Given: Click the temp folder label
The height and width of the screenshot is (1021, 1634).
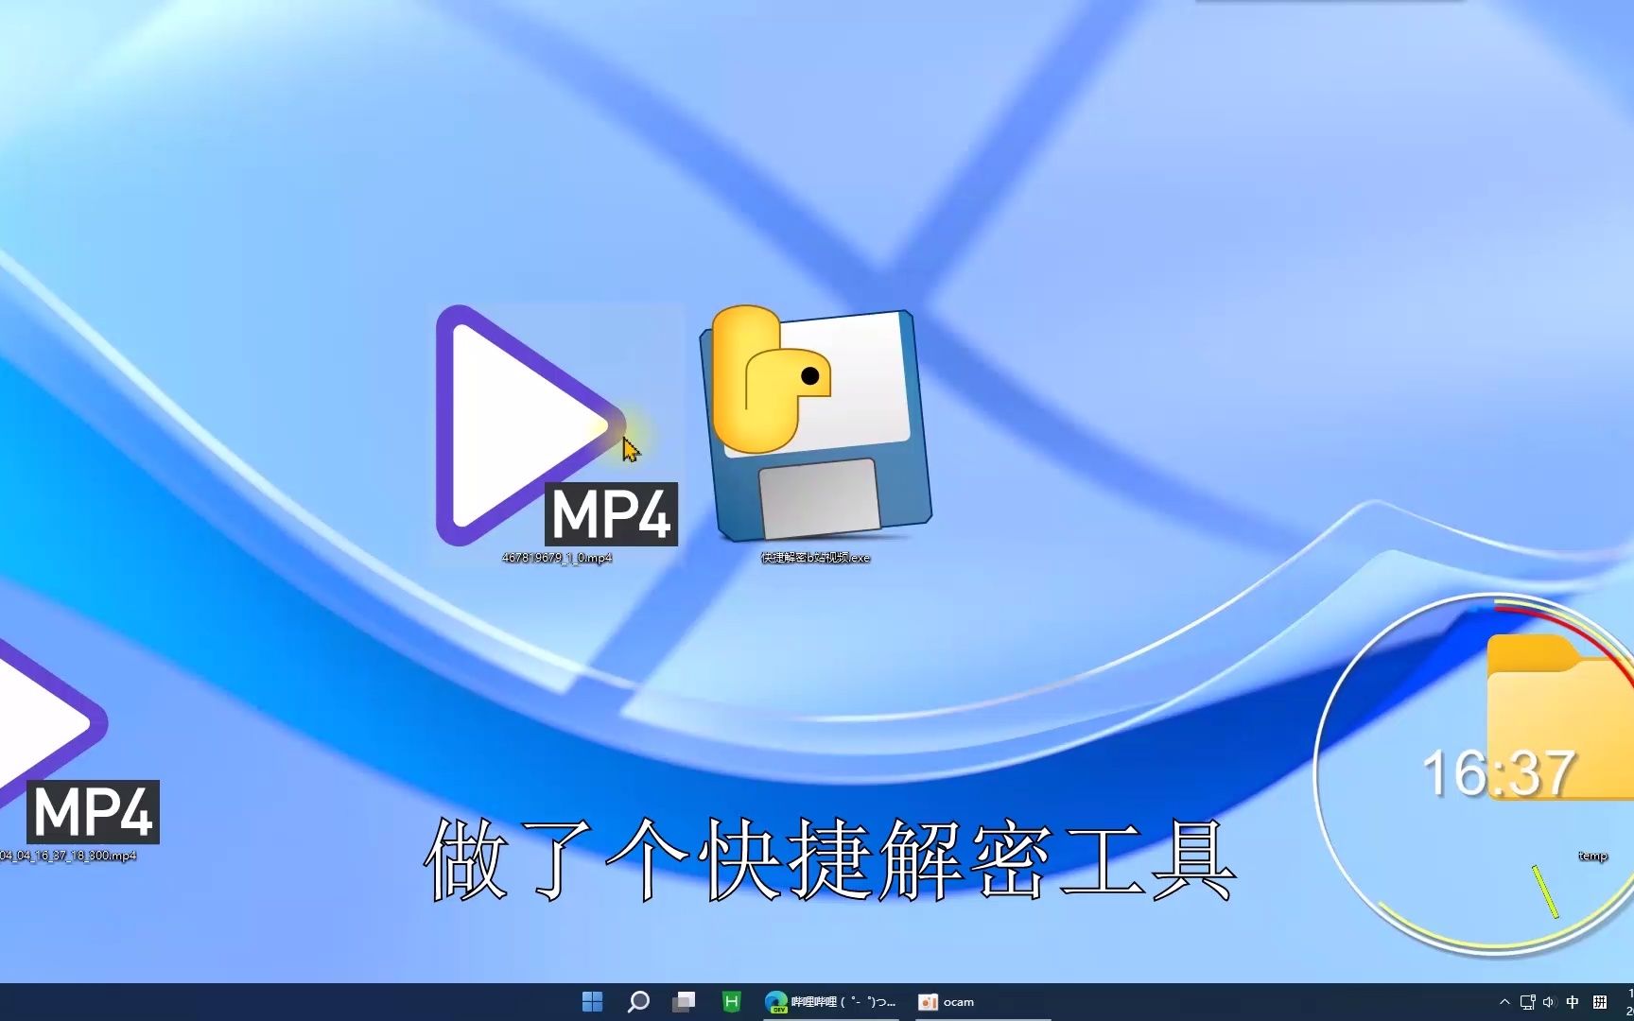Looking at the screenshot, I should [1592, 856].
